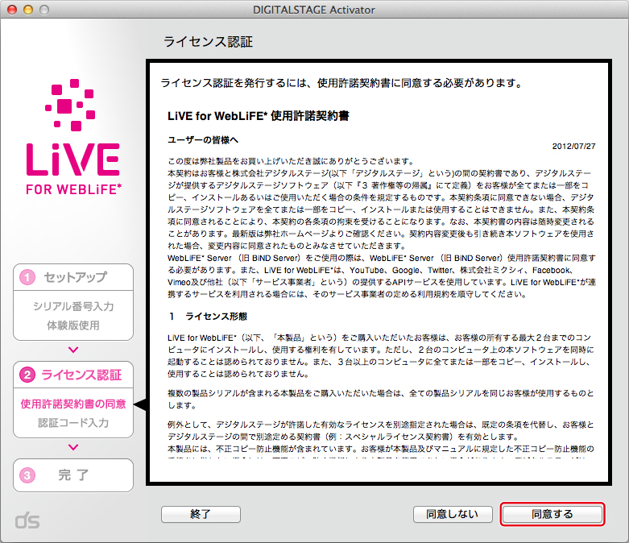Click the step 1 number circle

27,277
